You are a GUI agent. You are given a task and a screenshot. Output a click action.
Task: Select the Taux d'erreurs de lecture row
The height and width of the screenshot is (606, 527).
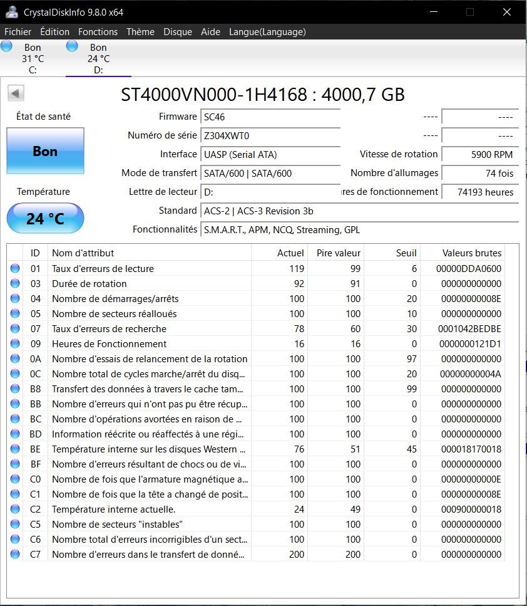pos(255,268)
